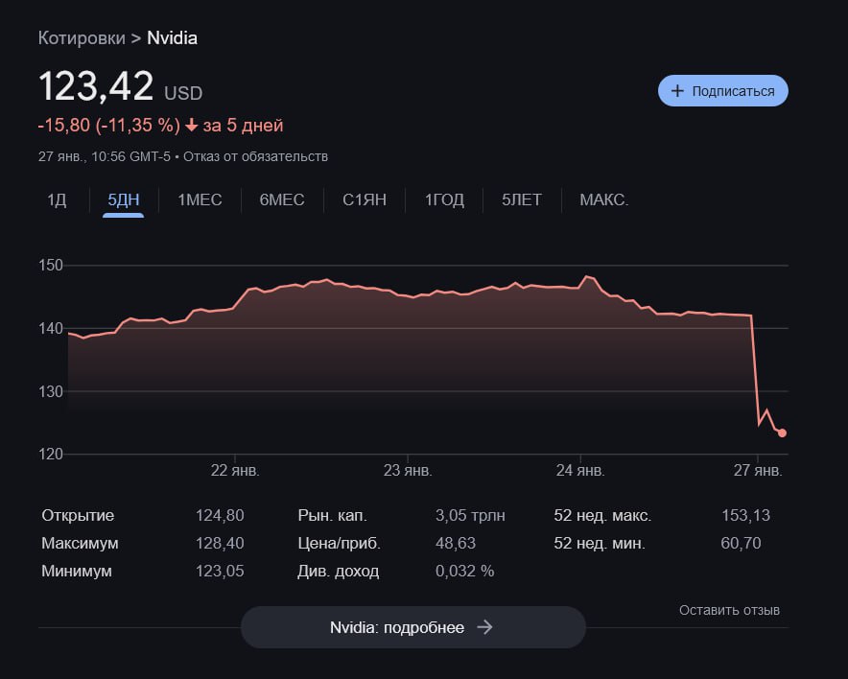Select the 1Д time range tab

(57, 199)
